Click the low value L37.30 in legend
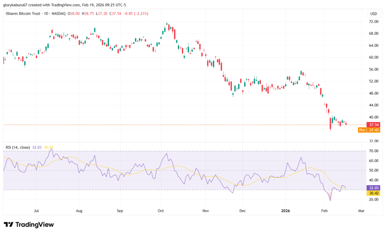Image resolution: width=386 pixels, height=234 pixels. pos(102,14)
